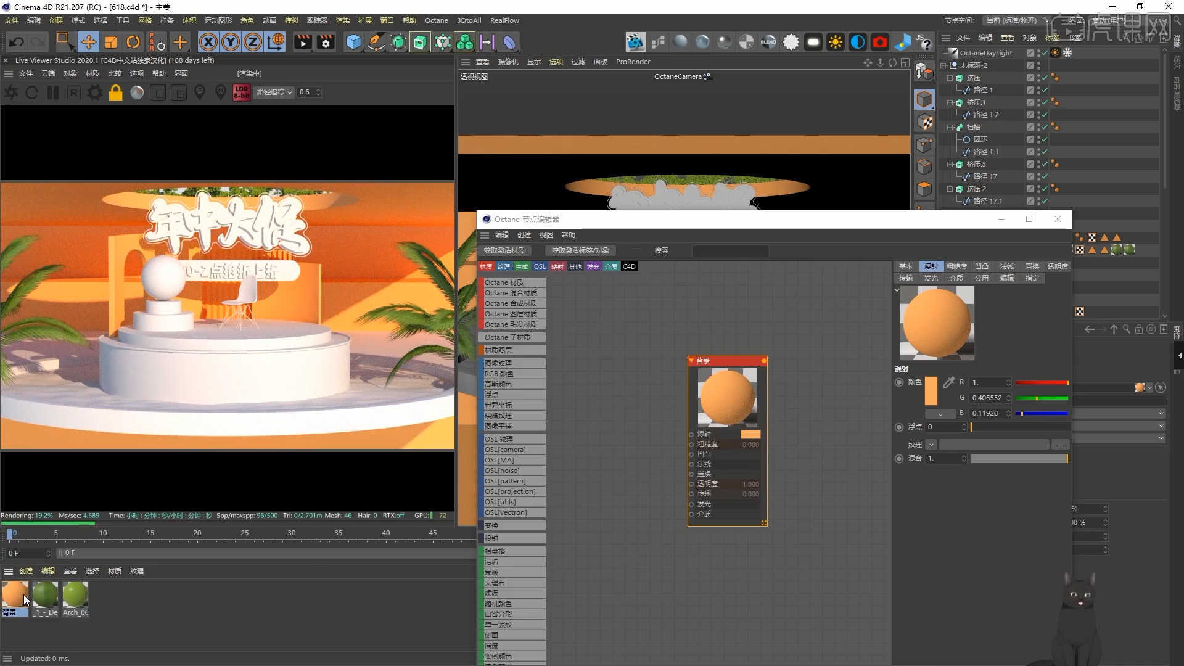Open the 路径追踪 kernel dropdown

[274, 92]
